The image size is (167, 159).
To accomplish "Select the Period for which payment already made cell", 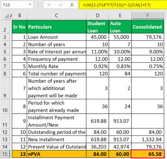I will [56, 106].
